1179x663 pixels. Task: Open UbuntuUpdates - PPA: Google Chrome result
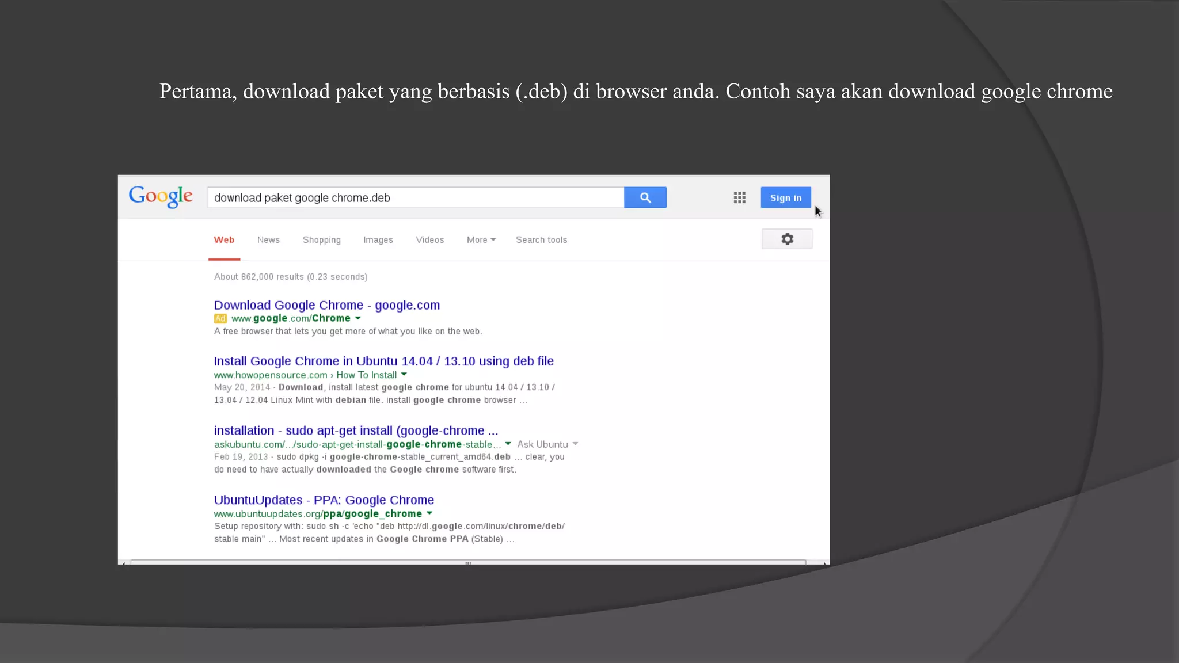tap(324, 500)
